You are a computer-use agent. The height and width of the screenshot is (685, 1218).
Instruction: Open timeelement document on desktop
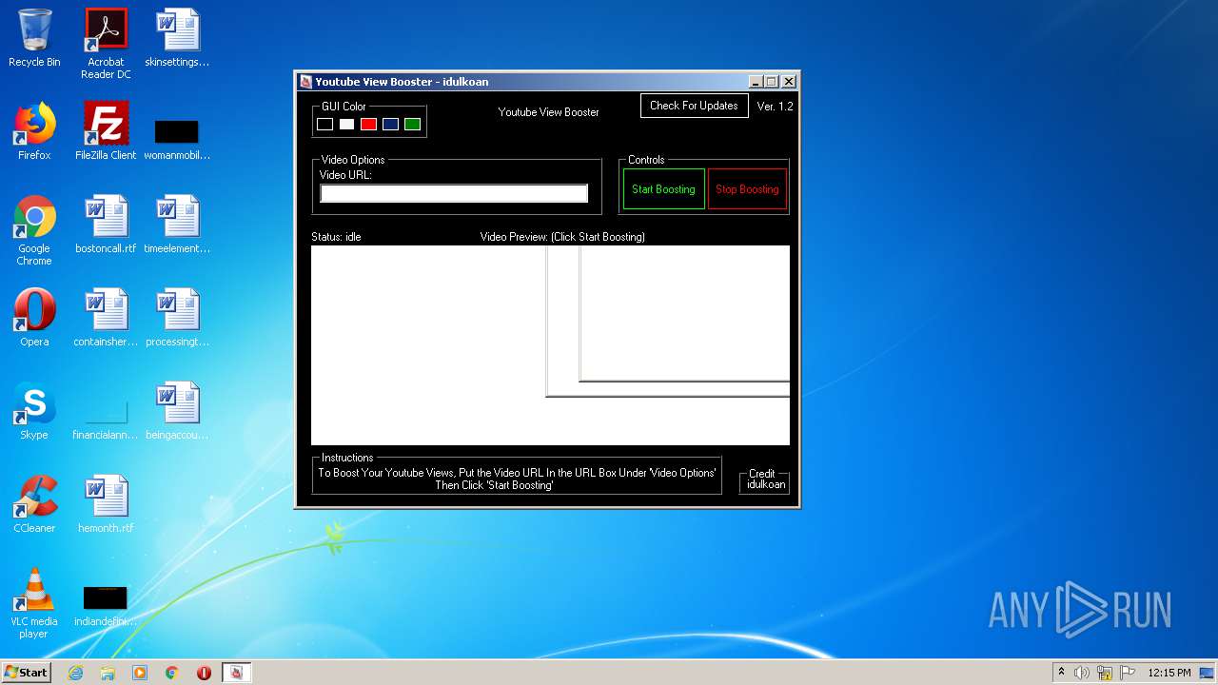[177, 225]
